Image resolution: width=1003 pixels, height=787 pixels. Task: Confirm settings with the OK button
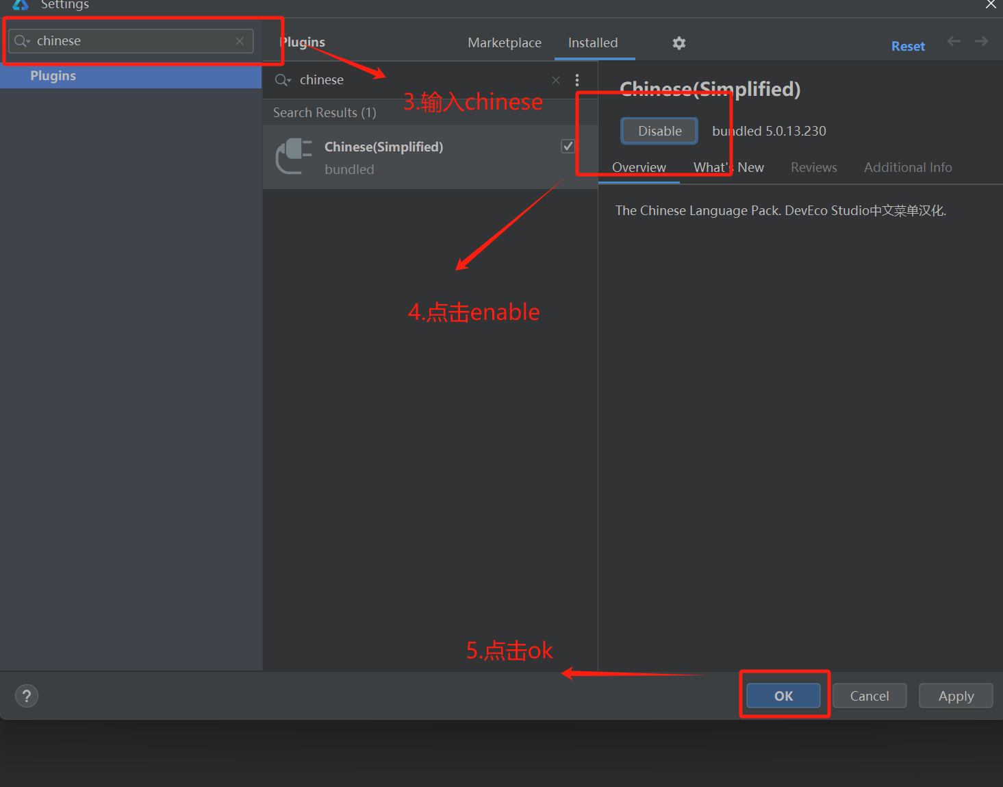point(783,695)
